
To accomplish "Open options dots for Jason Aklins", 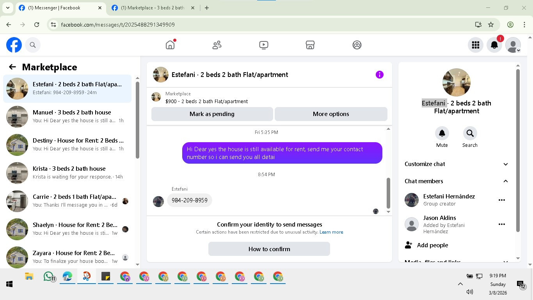I will coord(502,224).
